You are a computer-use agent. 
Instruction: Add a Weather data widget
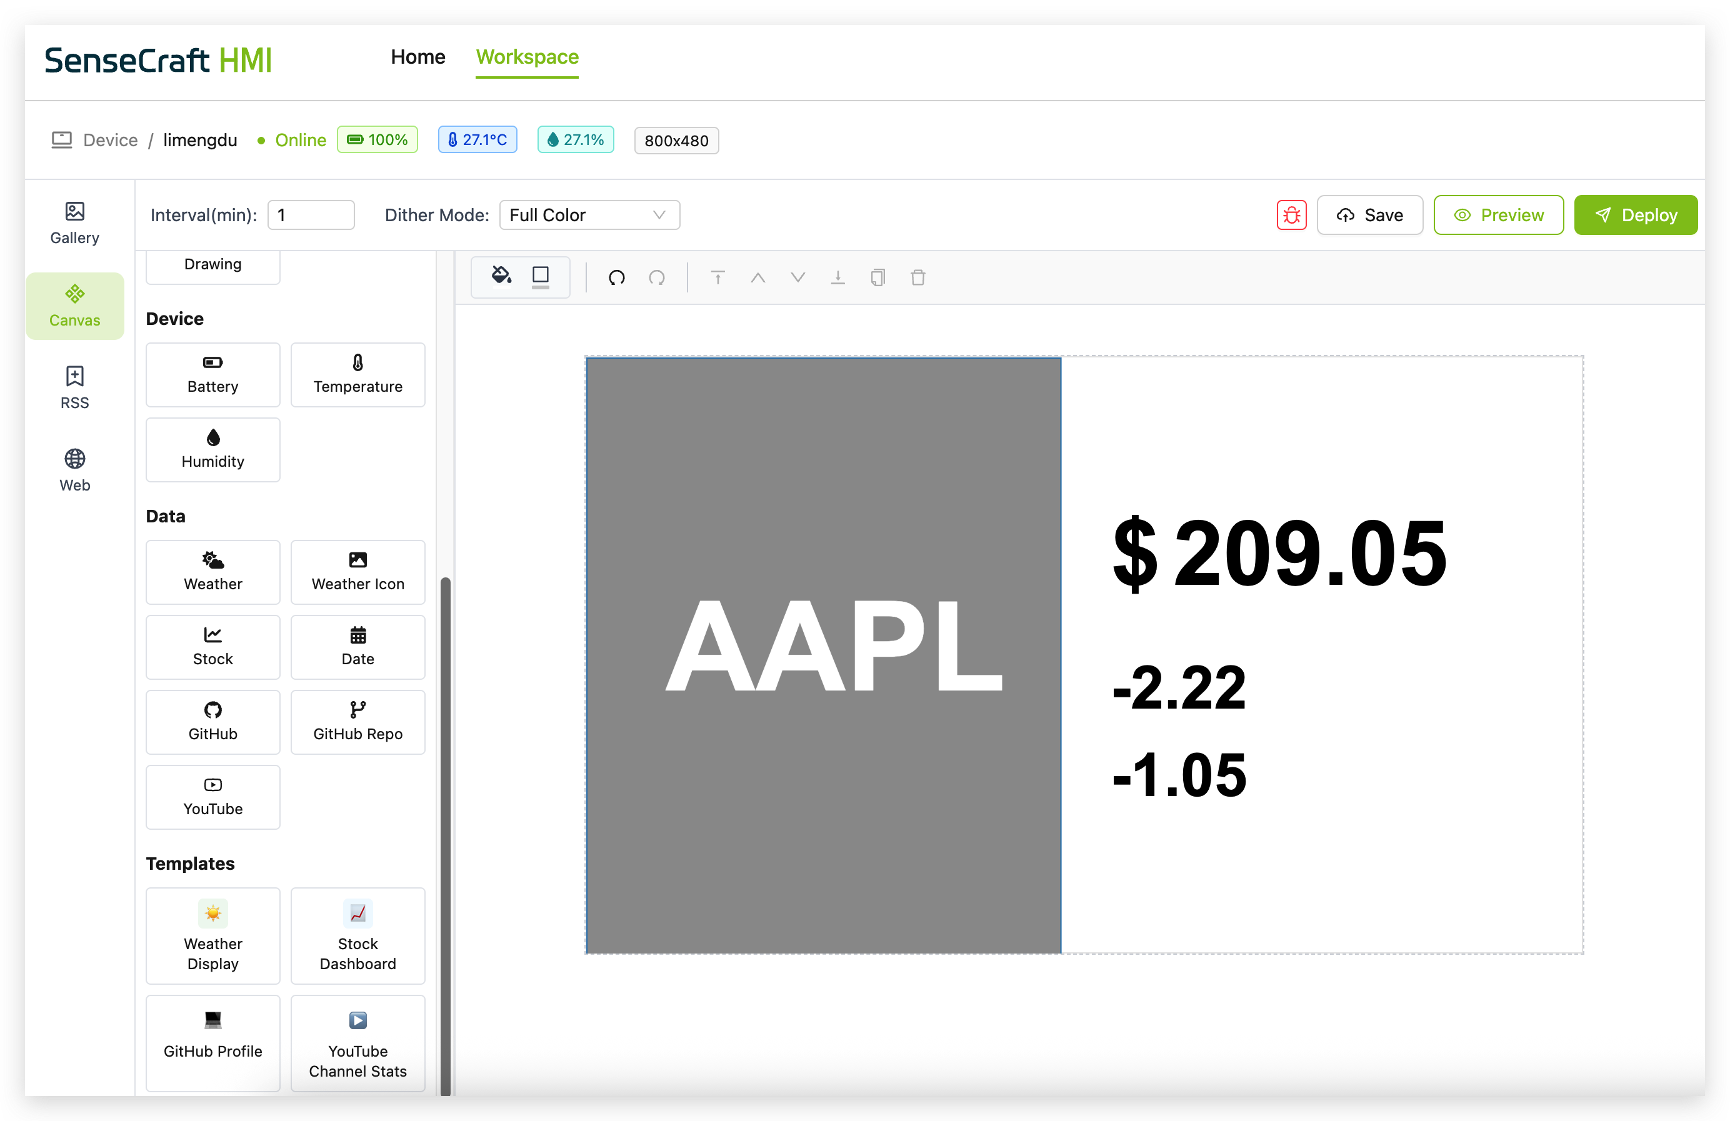(x=212, y=572)
